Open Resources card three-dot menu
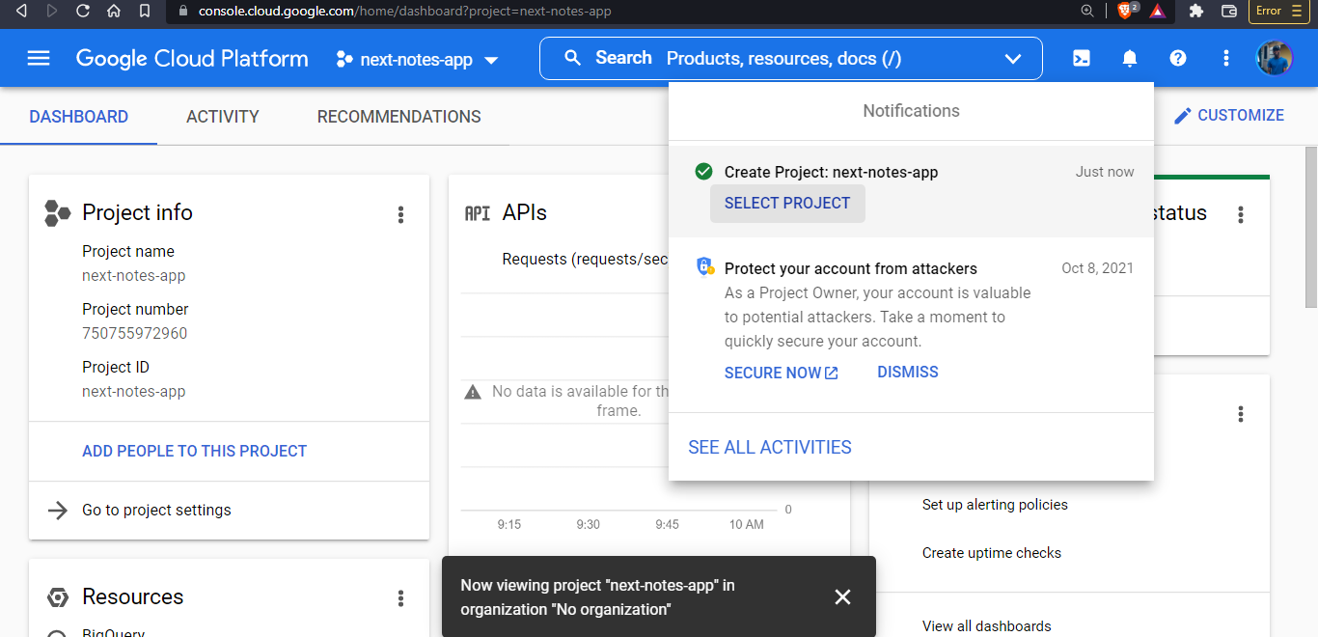Image resolution: width=1318 pixels, height=637 pixels. (401, 598)
